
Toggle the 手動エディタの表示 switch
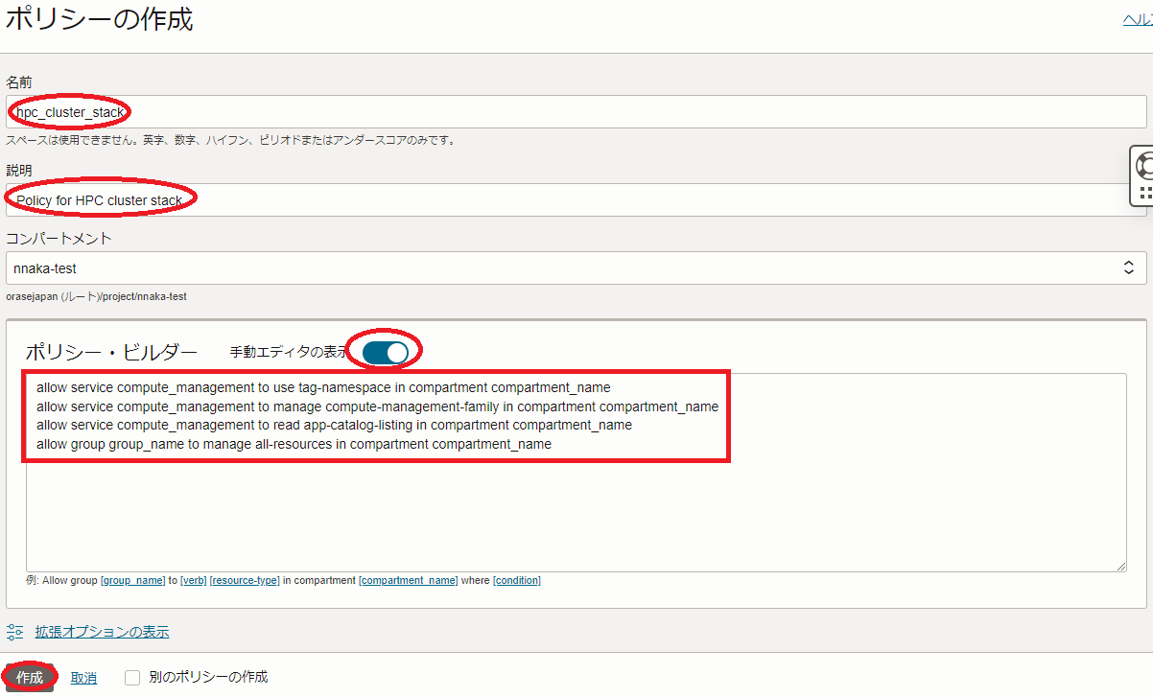click(386, 352)
